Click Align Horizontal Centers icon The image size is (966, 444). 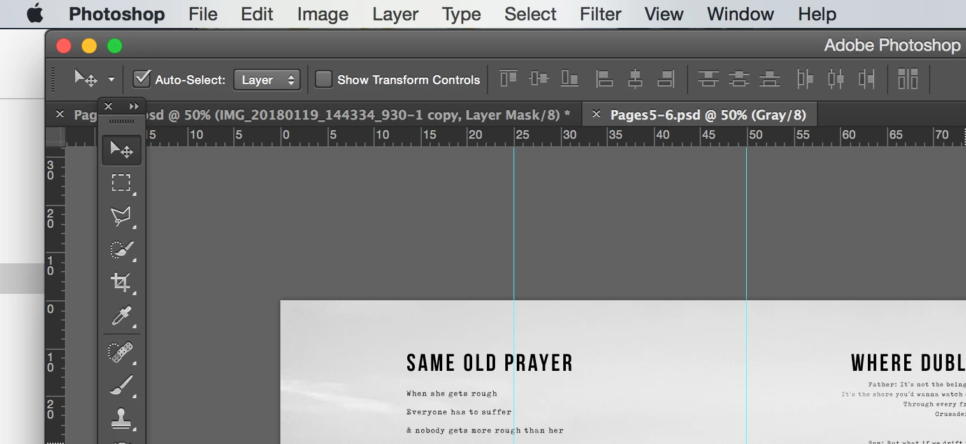tap(635, 79)
